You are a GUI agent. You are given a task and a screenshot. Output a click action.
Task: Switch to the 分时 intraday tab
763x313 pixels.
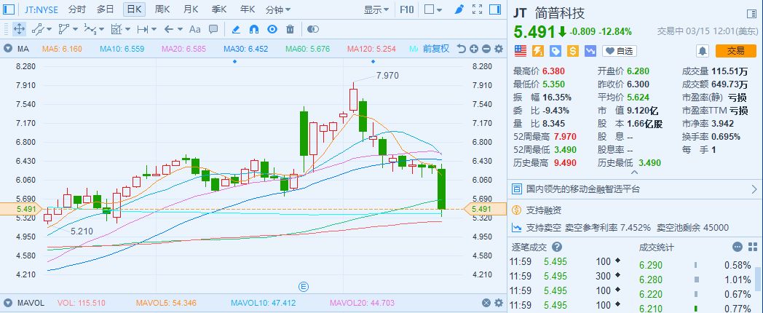[x=76, y=9]
